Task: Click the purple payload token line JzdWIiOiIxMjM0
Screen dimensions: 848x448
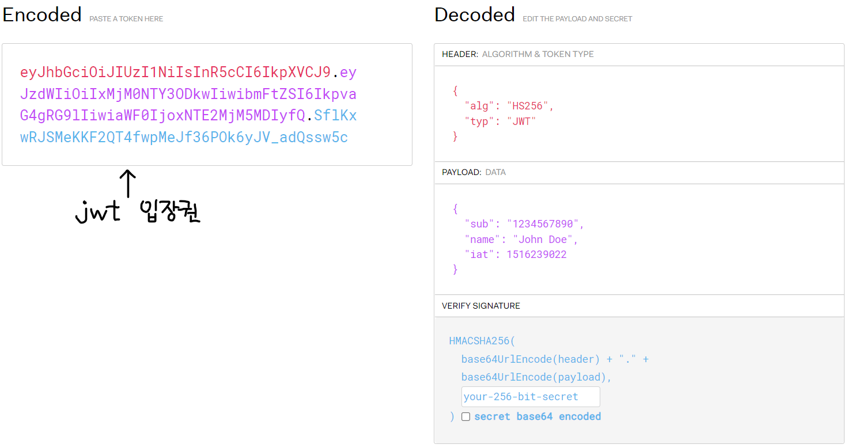Action: coord(188,94)
